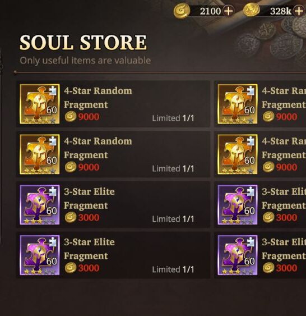Click Limited 1/1 on fourth left item
306x316 pixels.
coord(173,269)
